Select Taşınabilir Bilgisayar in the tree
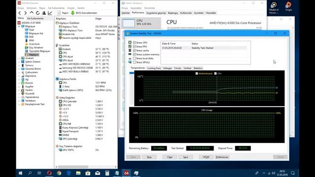The width and height of the screenshot is (315, 177). pyautogui.click(x=39, y=51)
